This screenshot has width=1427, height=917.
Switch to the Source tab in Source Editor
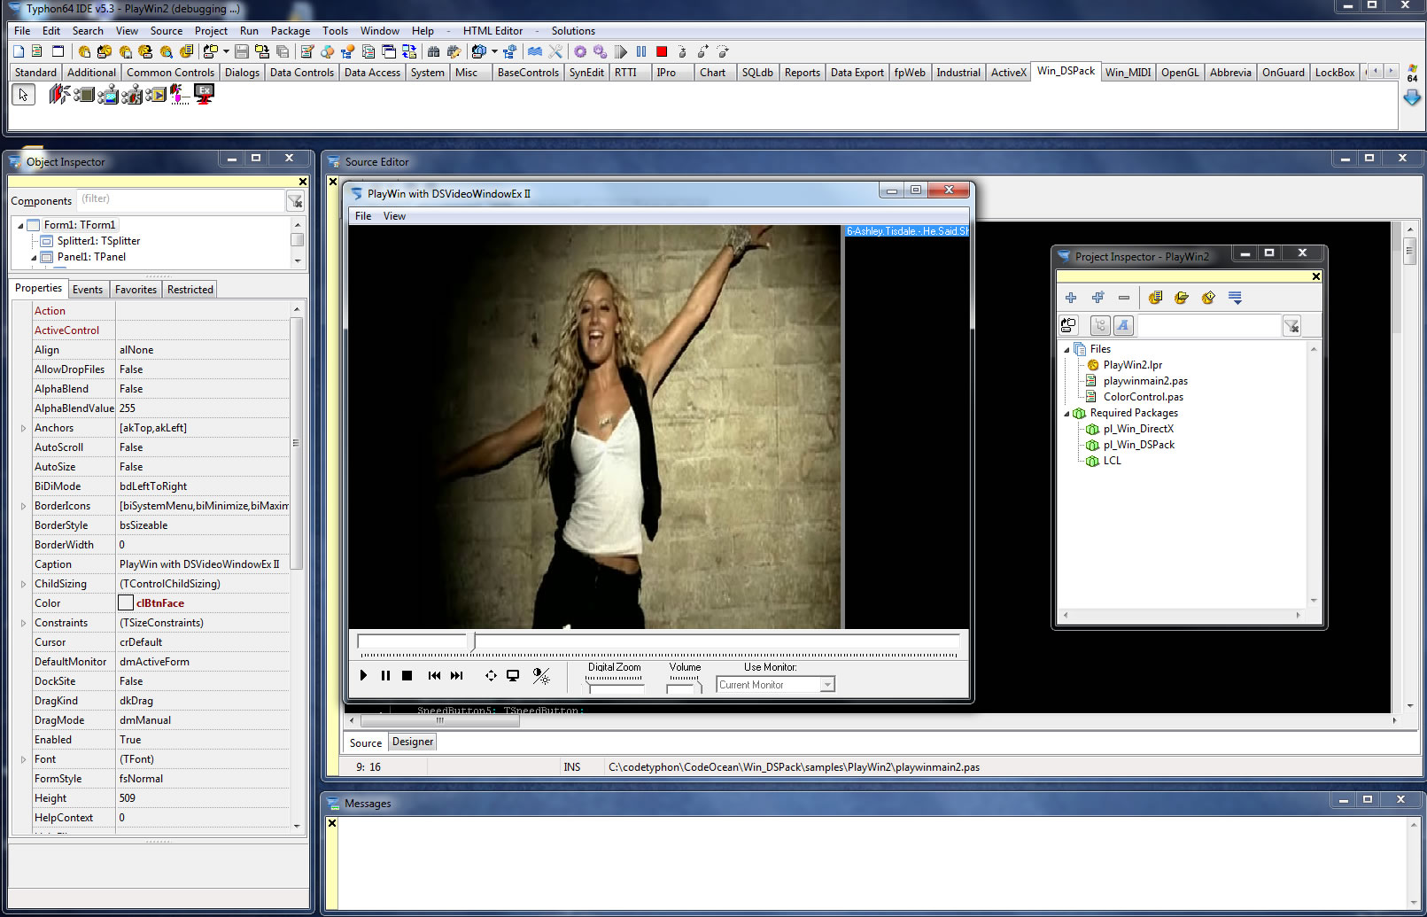point(365,742)
